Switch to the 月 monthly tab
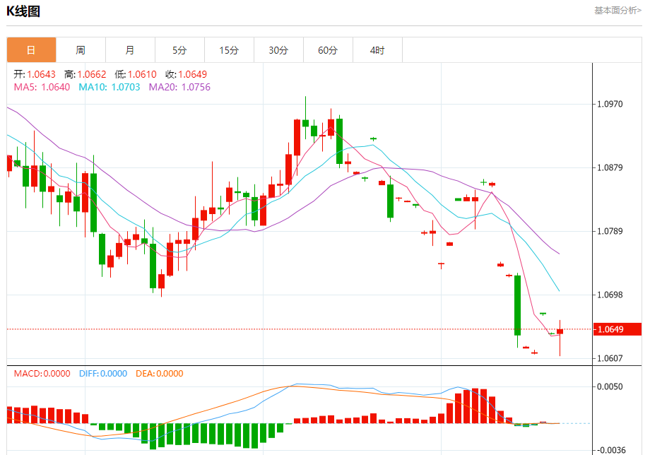Viewport: 650px width, 455px height. point(130,50)
